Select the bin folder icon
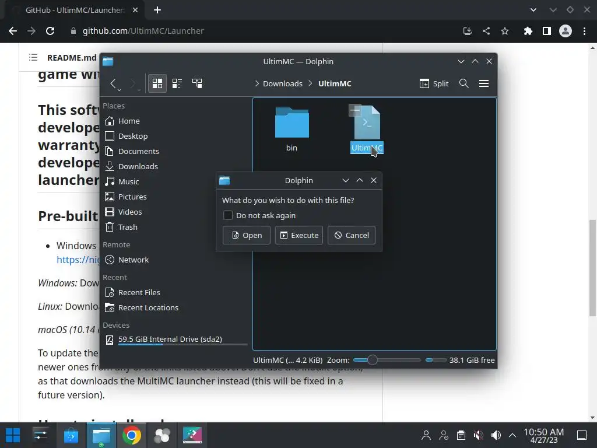The height and width of the screenshot is (448, 597). (292, 123)
